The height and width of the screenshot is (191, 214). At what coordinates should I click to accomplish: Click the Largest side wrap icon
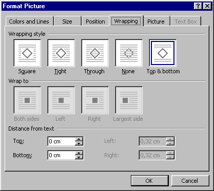click(129, 100)
